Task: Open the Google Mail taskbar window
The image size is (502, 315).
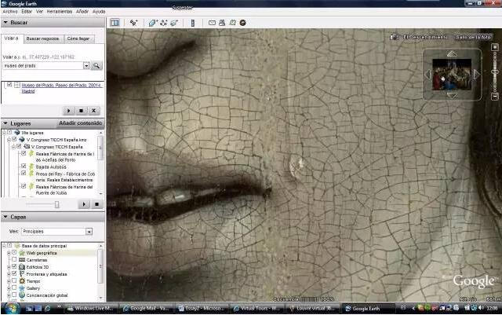Action: tap(147, 308)
